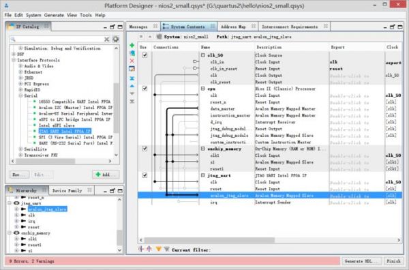Click the green plus Add component icon in System Contents toolbar
This screenshot has height=270, width=409.
pyautogui.click(x=132, y=46)
